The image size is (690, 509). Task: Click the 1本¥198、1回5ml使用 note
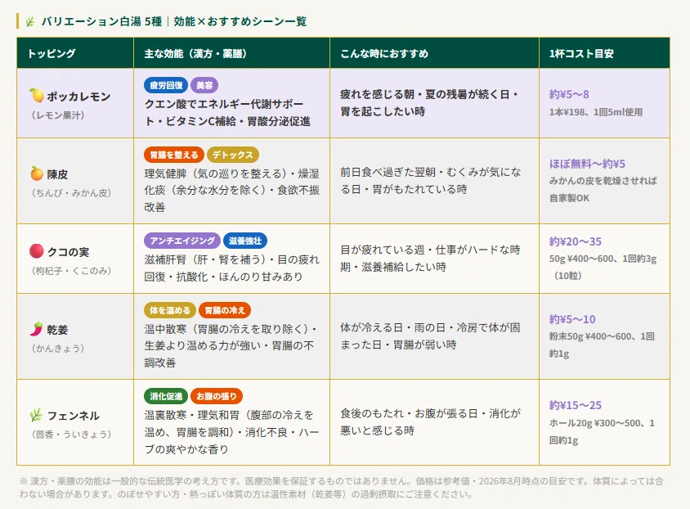coord(596,112)
